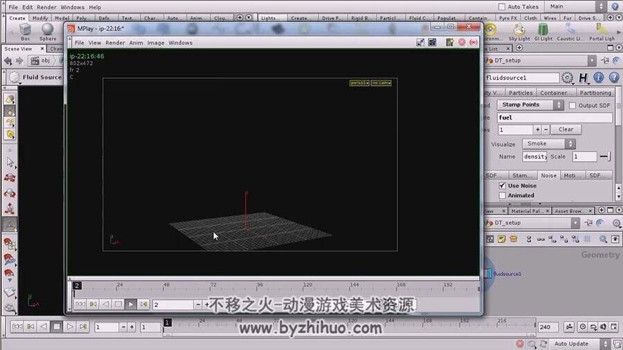Select the Sphere shelf tool
The image size is (623, 350).
coord(48,32)
